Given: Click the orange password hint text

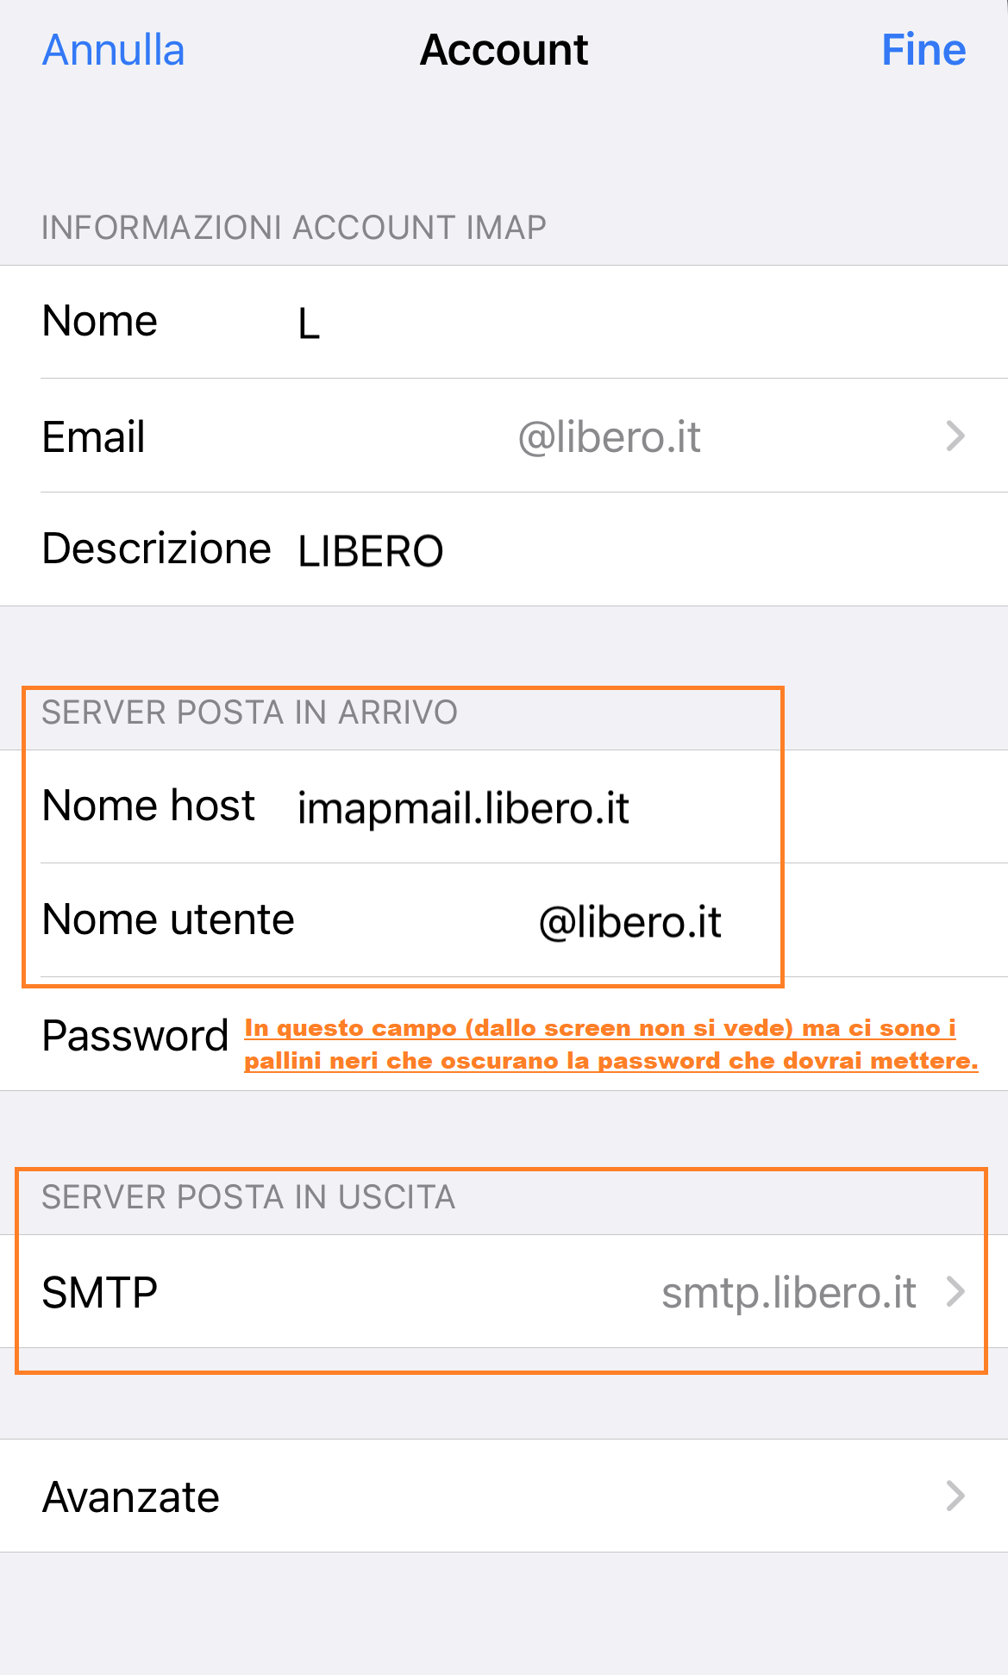Looking at the screenshot, I should point(611,1045).
